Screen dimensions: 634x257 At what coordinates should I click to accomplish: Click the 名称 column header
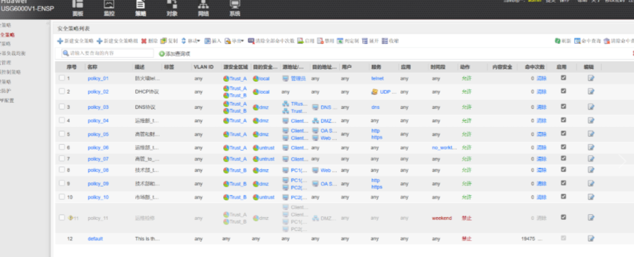(92, 67)
